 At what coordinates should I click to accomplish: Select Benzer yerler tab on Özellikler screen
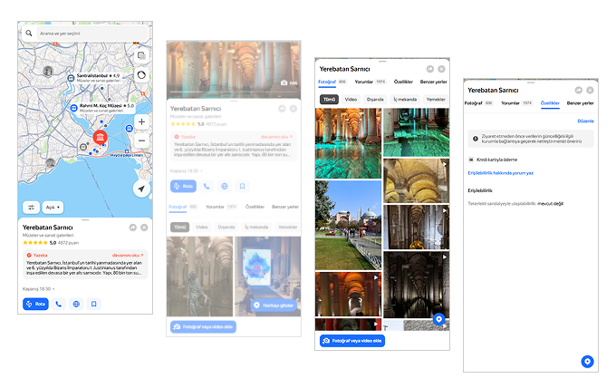click(x=580, y=103)
